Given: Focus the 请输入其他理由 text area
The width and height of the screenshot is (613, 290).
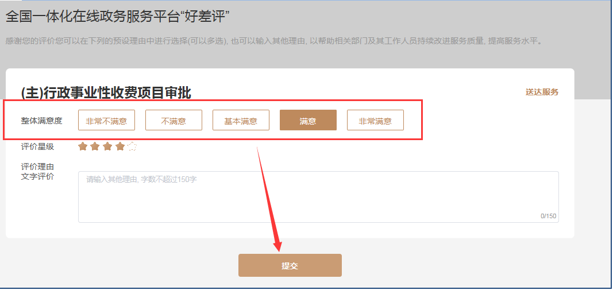Looking at the screenshot, I should pyautogui.click(x=318, y=197).
